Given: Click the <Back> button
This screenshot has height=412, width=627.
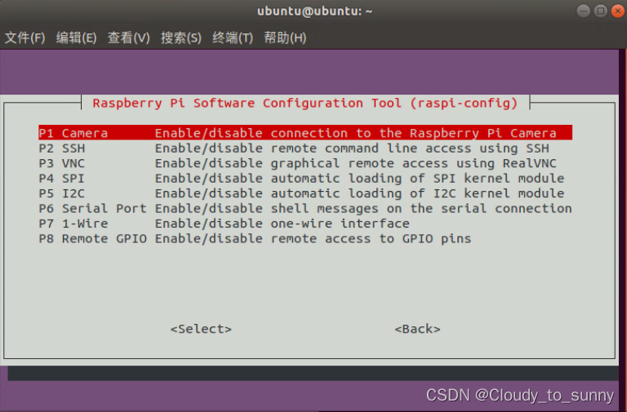Looking at the screenshot, I should tap(417, 329).
